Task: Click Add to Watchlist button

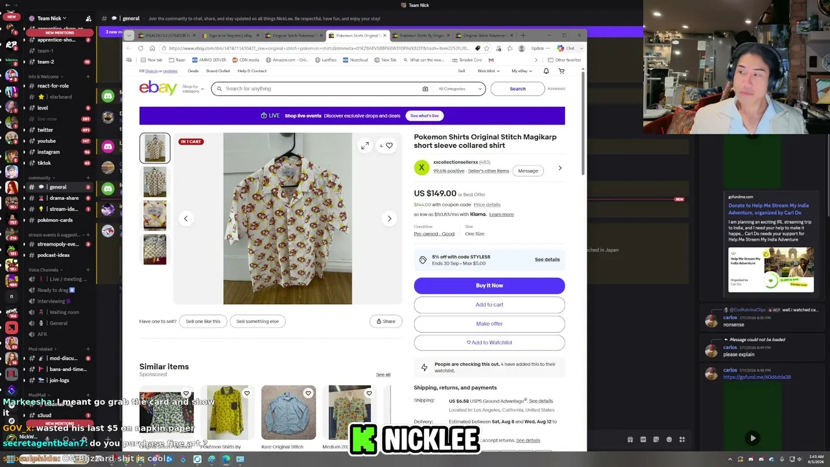Action: [490, 342]
